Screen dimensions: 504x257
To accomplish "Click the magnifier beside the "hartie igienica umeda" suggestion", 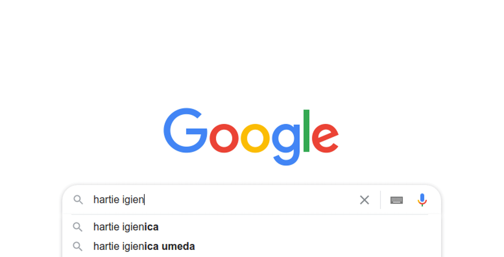I will (x=78, y=246).
